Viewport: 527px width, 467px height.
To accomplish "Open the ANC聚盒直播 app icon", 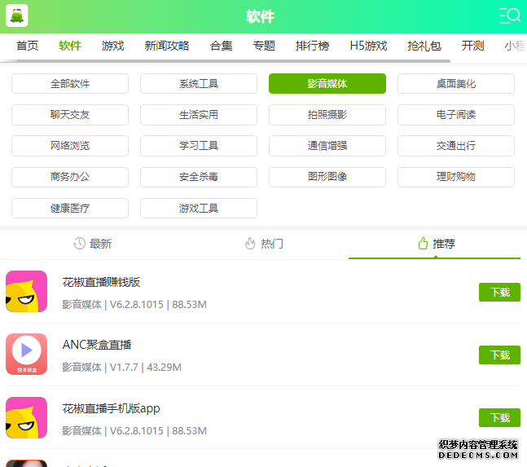I will pos(27,354).
